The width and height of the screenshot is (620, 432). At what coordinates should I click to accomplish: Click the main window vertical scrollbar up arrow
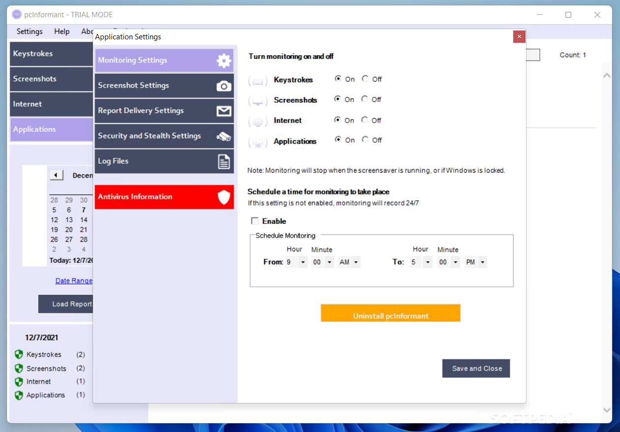pyautogui.click(x=607, y=75)
